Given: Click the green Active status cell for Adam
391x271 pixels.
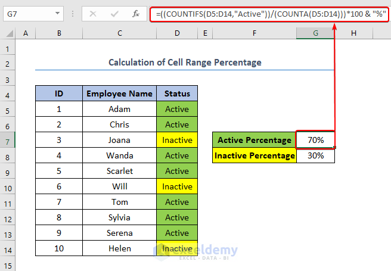Looking at the screenshot, I should 177,109.
